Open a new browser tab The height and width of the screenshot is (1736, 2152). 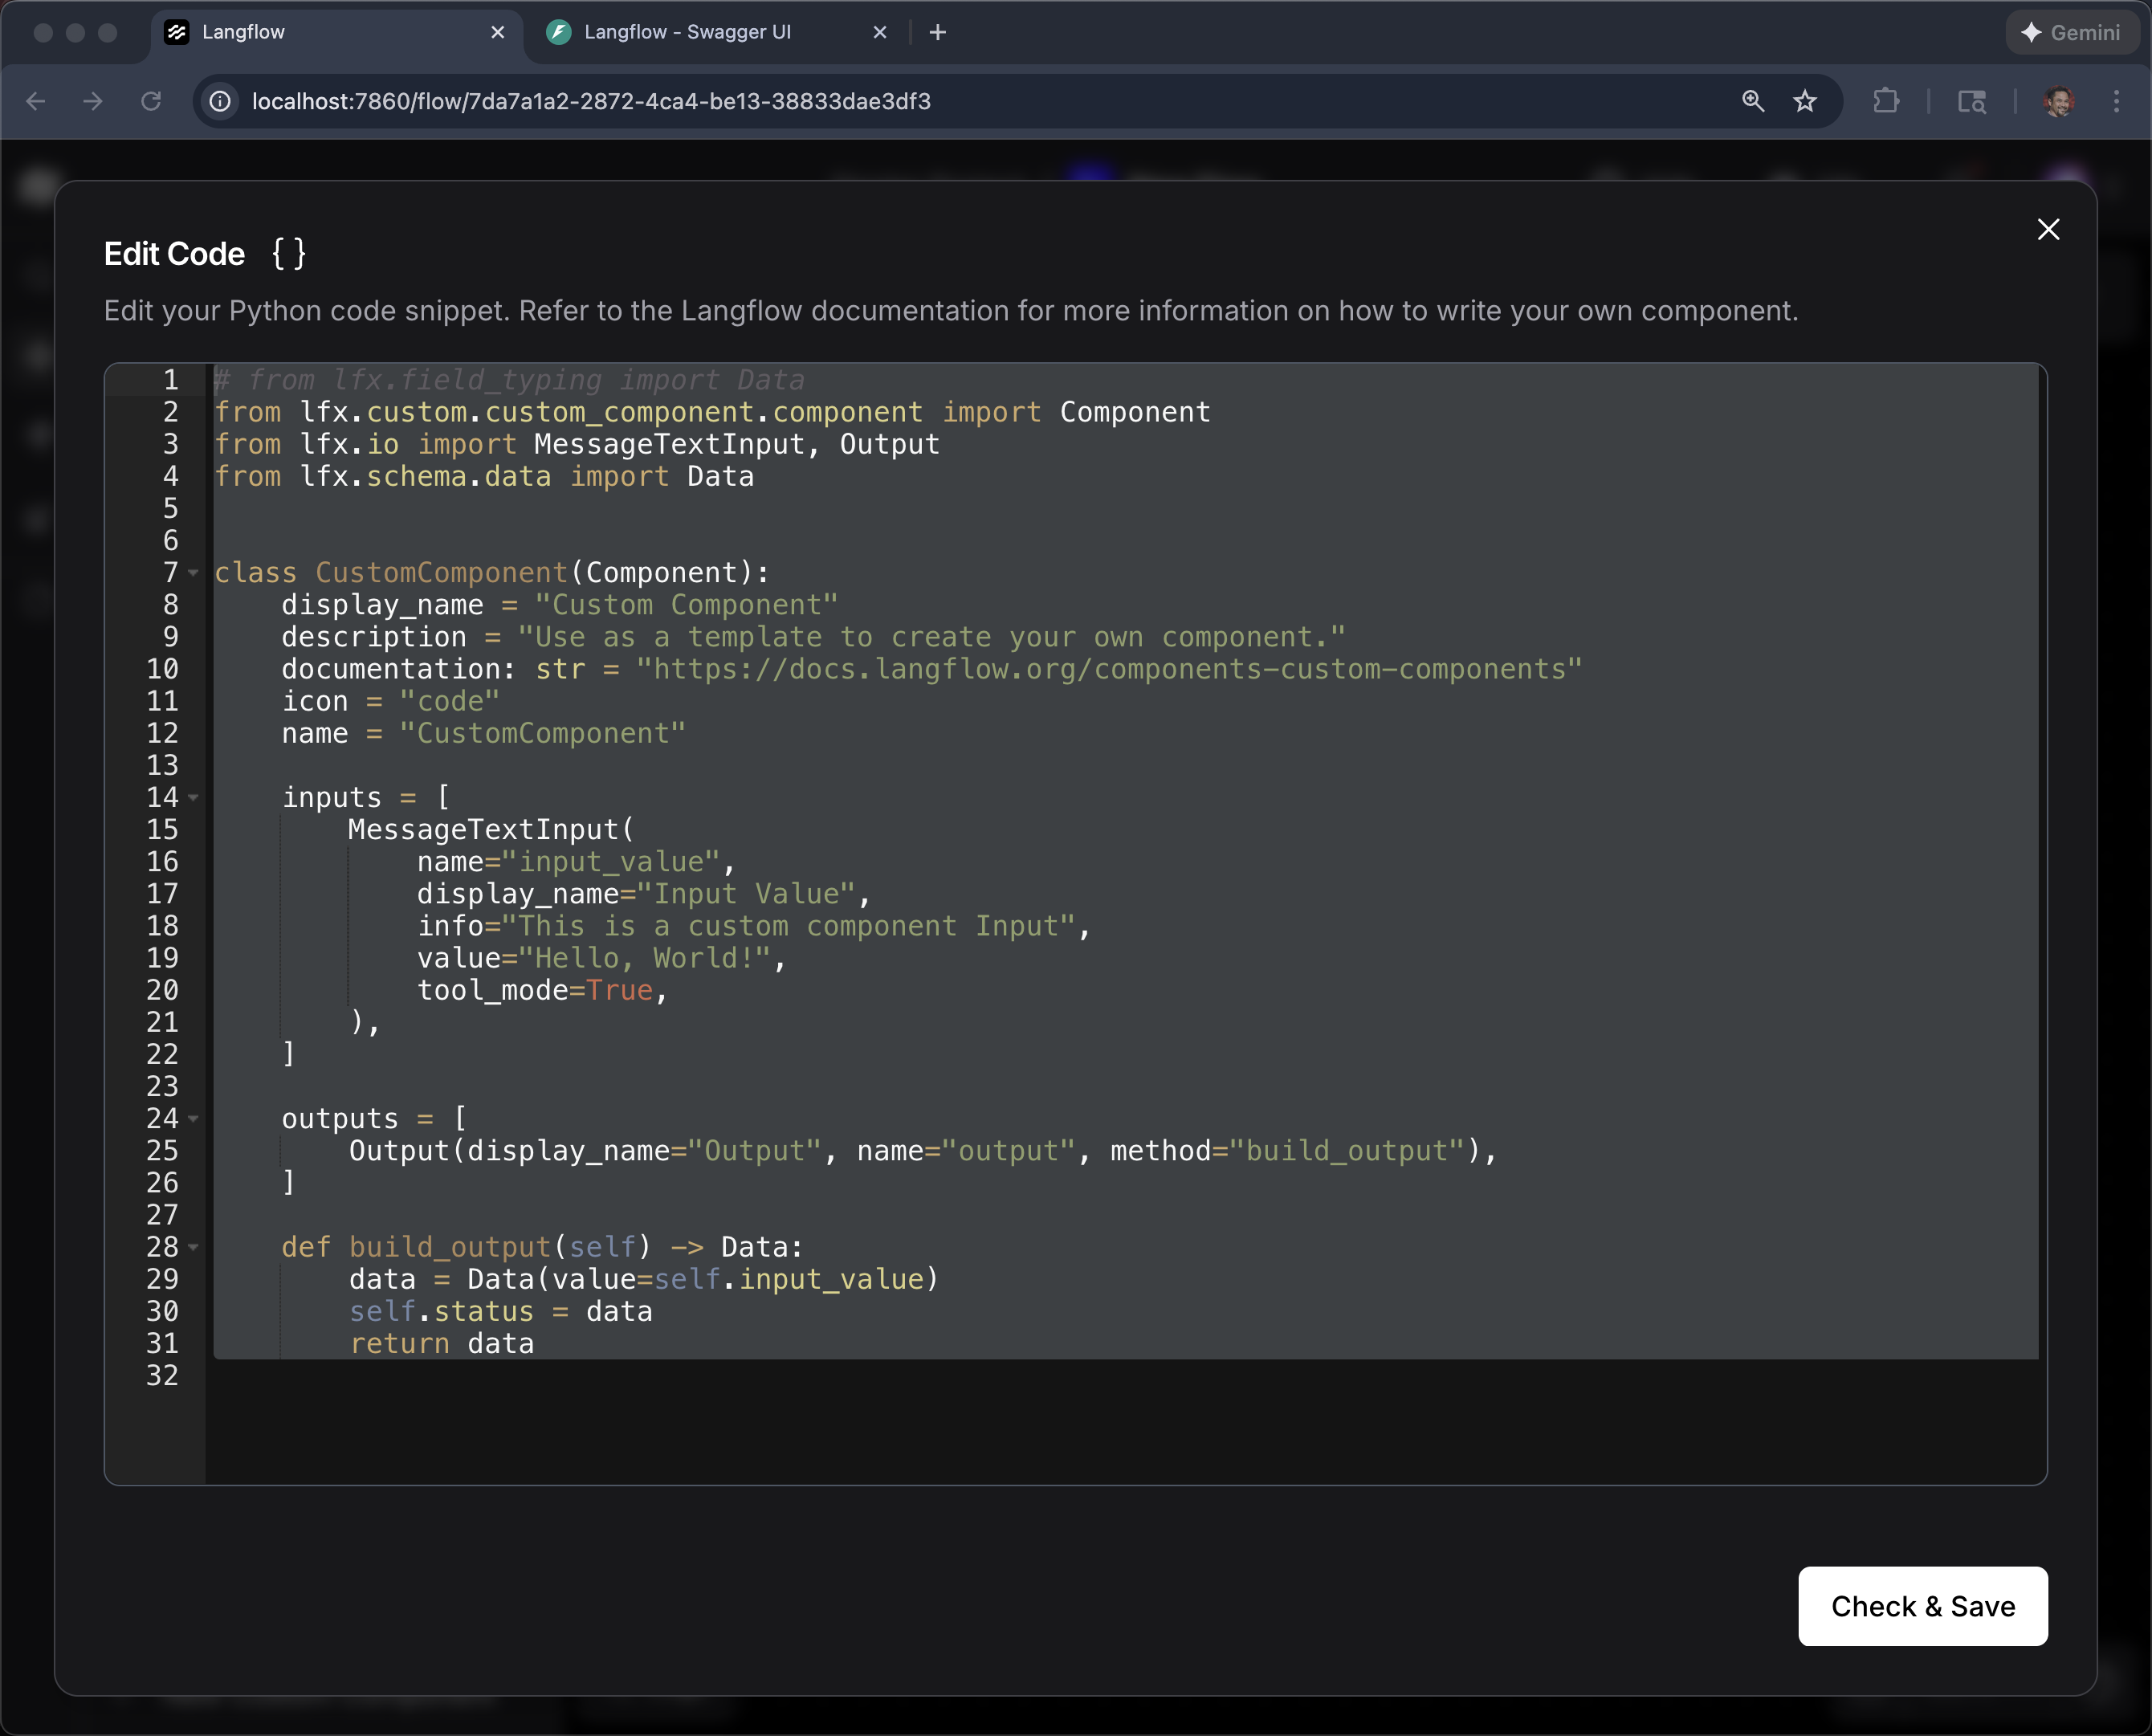[937, 31]
